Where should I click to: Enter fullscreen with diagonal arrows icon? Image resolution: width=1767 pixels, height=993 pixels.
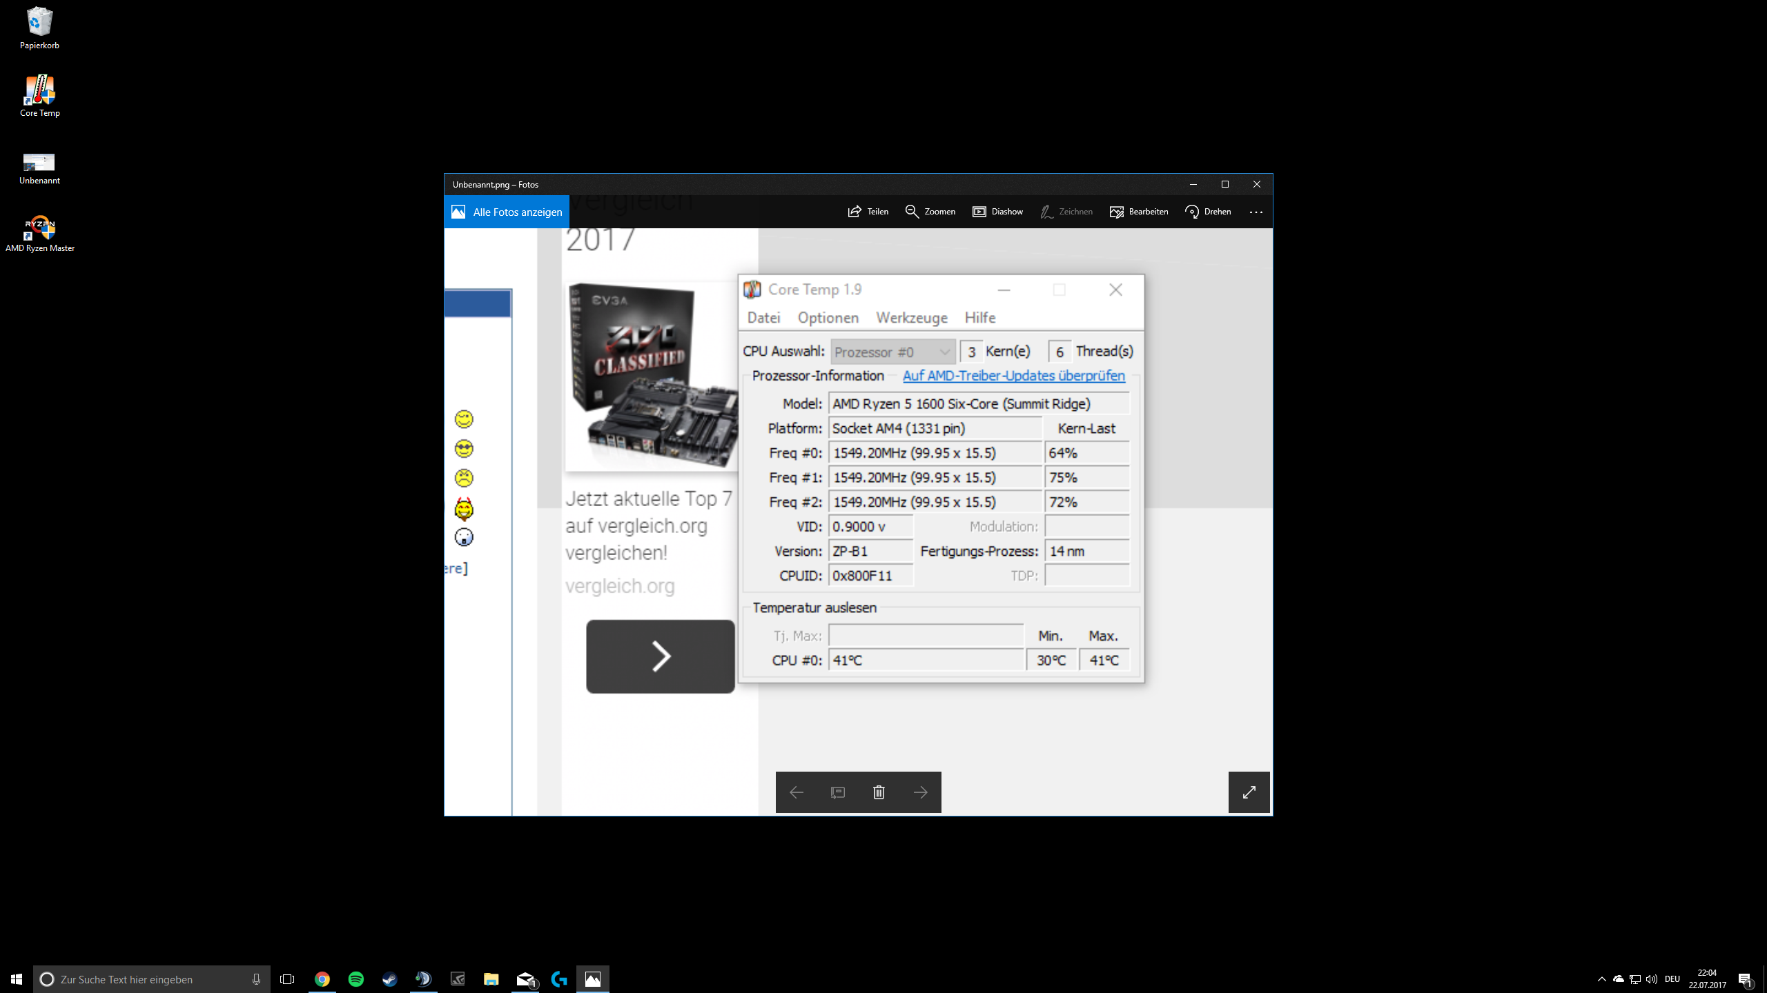[x=1249, y=792]
